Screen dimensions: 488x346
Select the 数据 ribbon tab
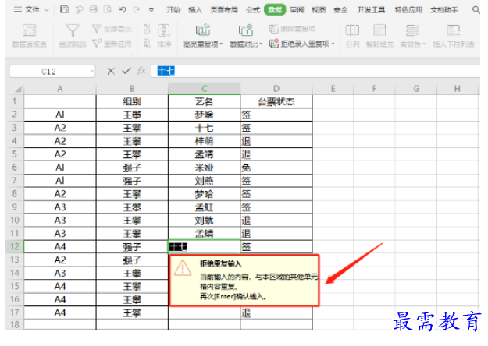pyautogui.click(x=275, y=10)
